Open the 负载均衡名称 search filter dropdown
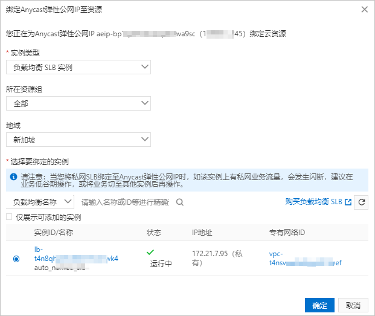This screenshot has width=375, height=316. (40, 202)
